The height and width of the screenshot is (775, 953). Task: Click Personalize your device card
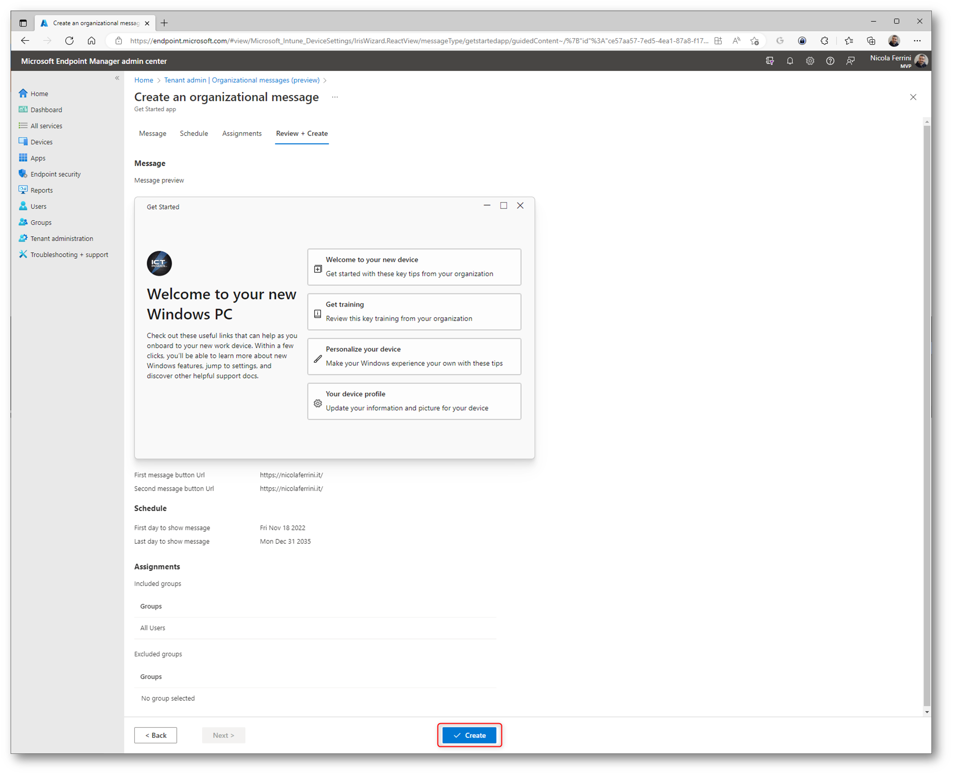tap(414, 356)
